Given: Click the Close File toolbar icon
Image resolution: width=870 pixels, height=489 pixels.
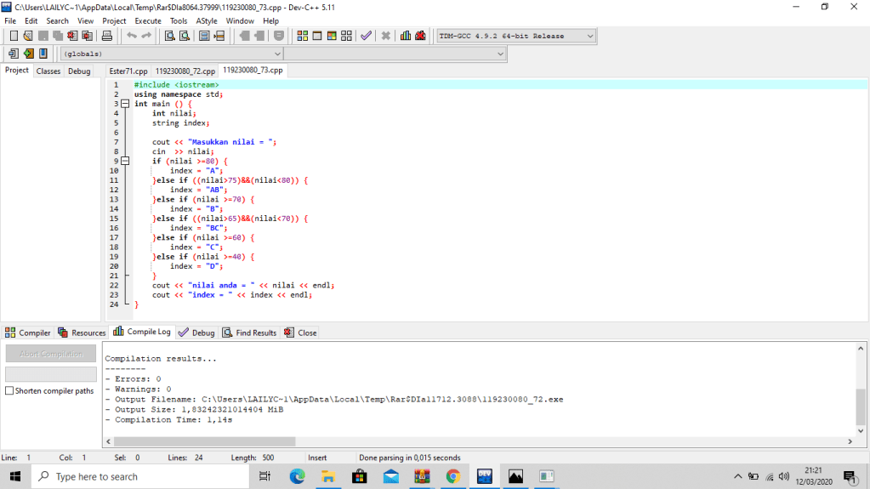Looking at the screenshot, I should click(x=71, y=36).
